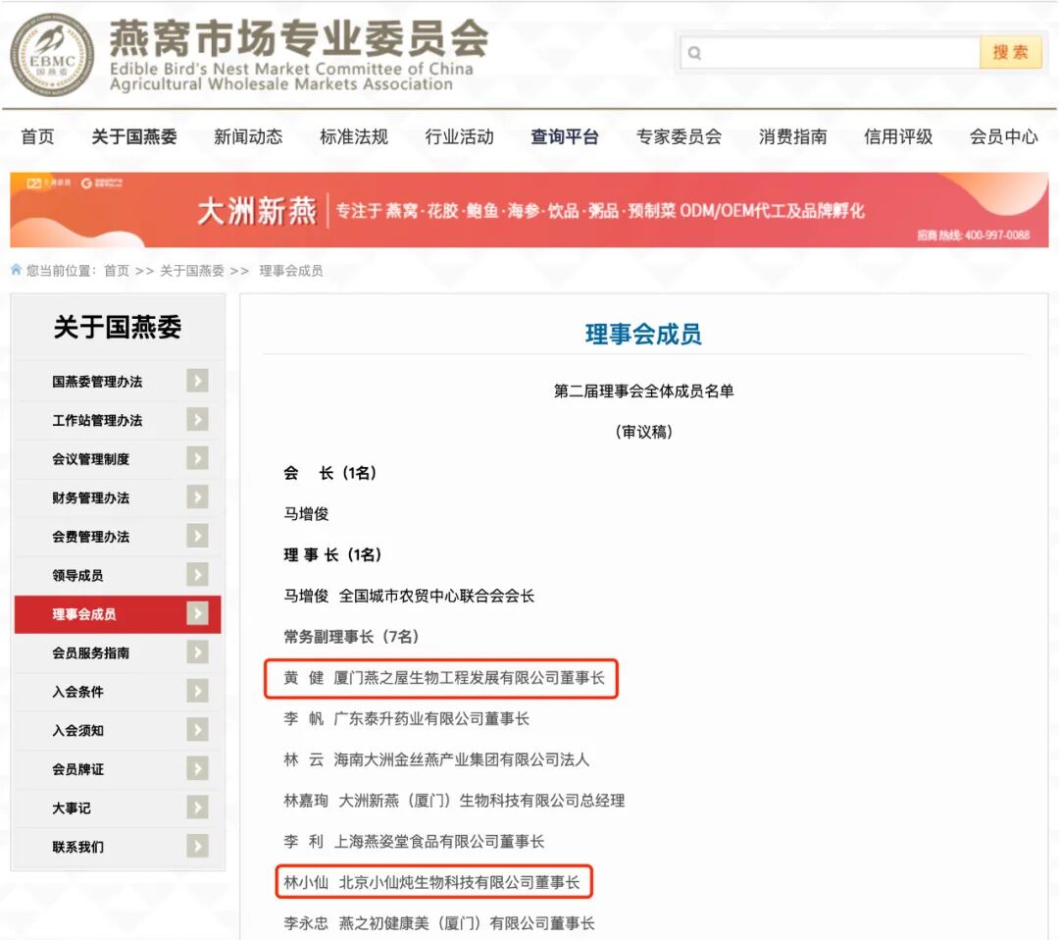Focus the search input field
The image size is (1059, 940).
coord(831,52)
